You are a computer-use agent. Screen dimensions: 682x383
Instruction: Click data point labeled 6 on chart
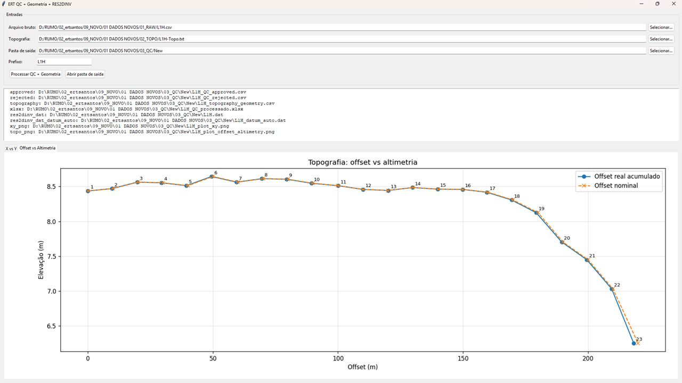coord(212,176)
